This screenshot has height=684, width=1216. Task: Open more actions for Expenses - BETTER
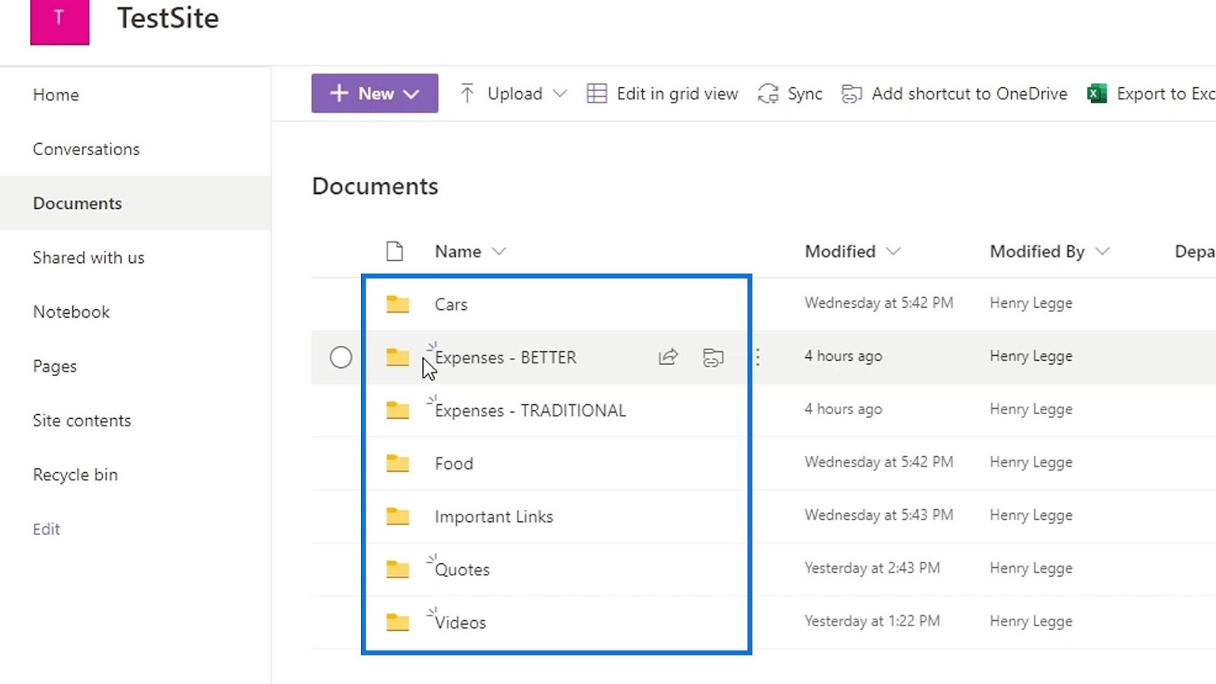coord(758,357)
